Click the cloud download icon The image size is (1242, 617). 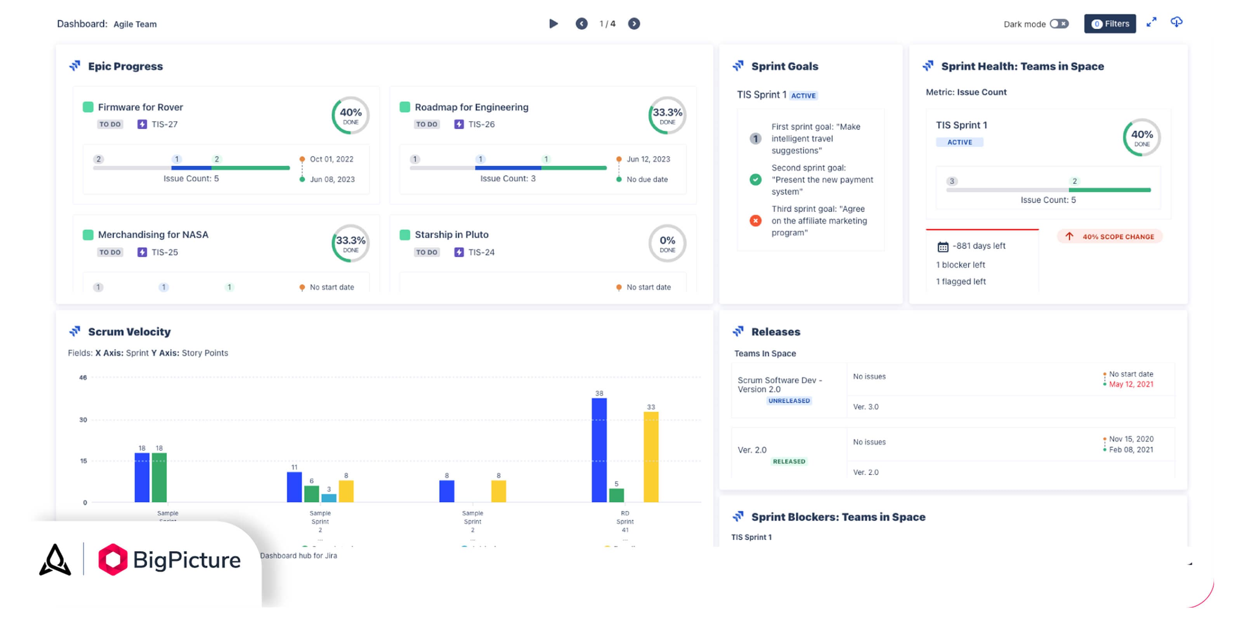pos(1176,22)
